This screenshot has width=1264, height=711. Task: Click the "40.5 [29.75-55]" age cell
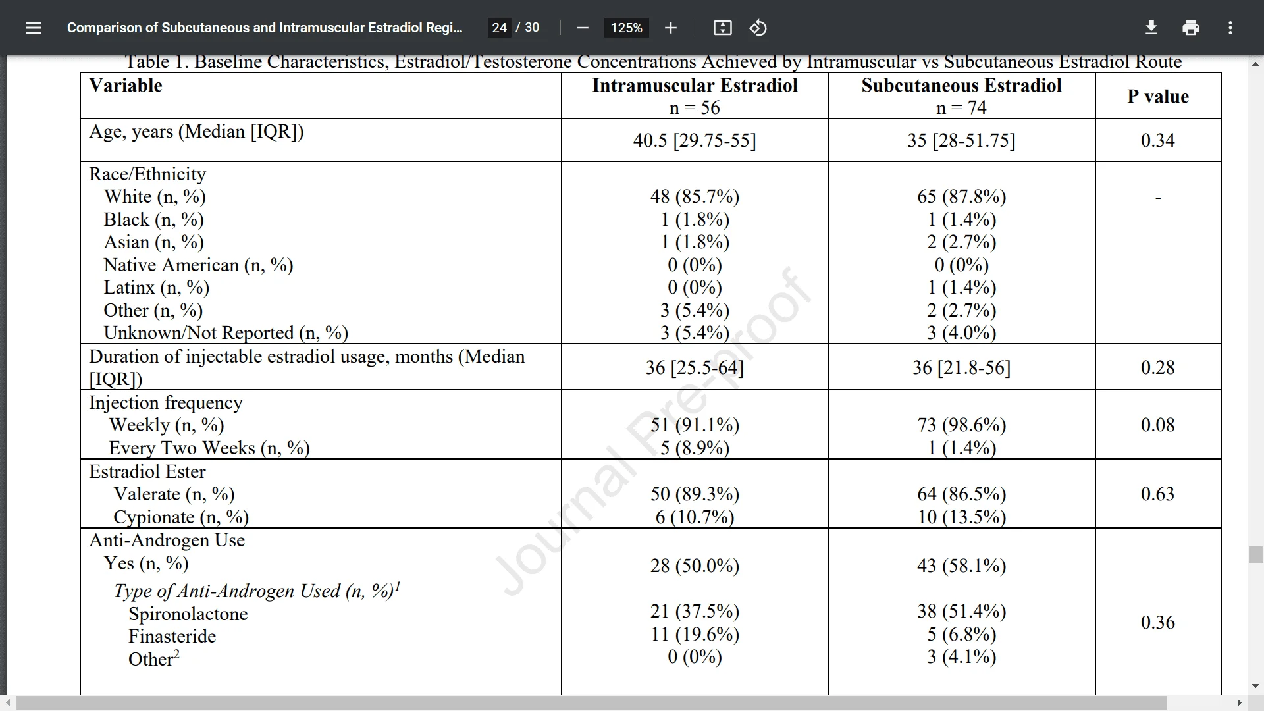point(695,140)
